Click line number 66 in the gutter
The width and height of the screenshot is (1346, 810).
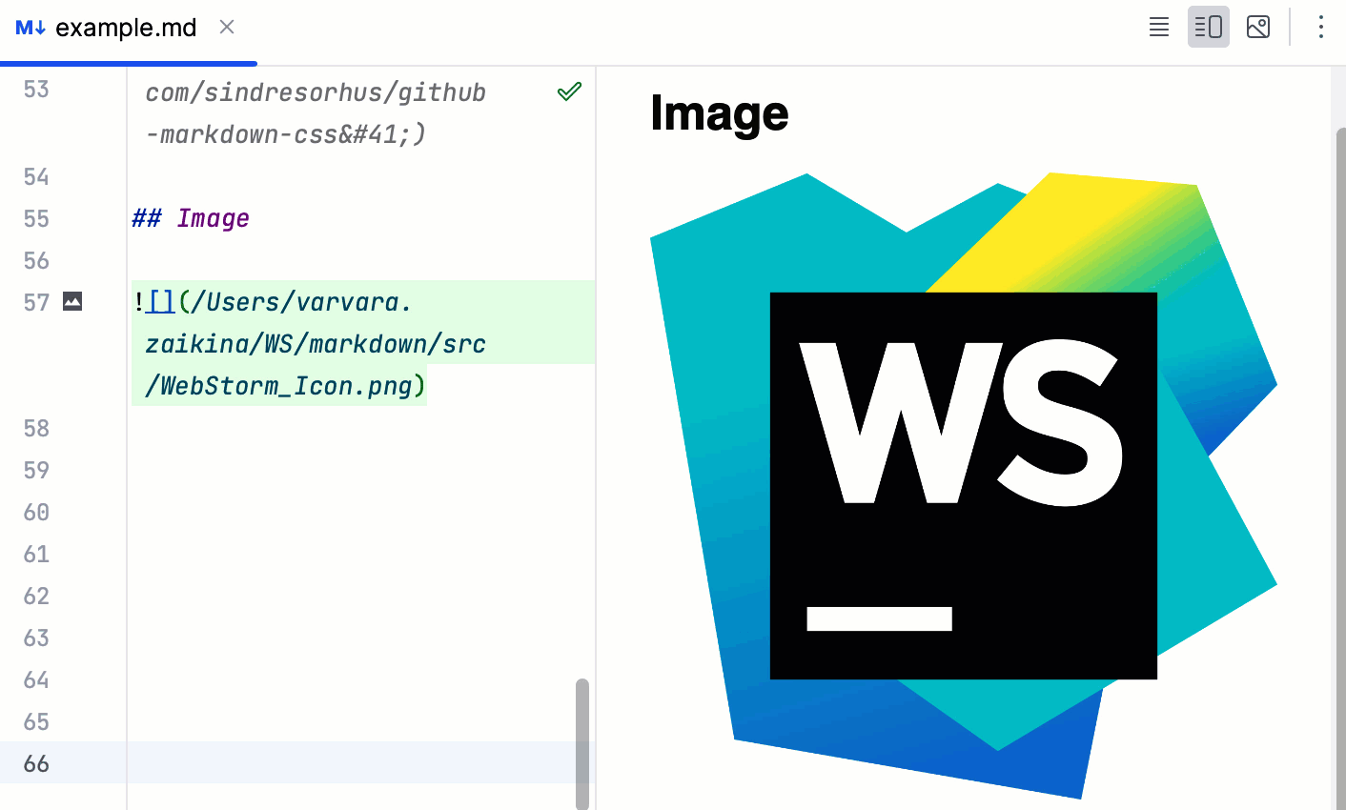[x=35, y=763]
